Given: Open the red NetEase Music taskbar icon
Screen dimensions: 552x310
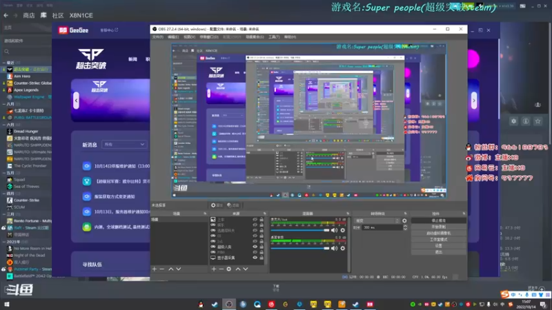Looking at the screenshot, I should [271, 304].
